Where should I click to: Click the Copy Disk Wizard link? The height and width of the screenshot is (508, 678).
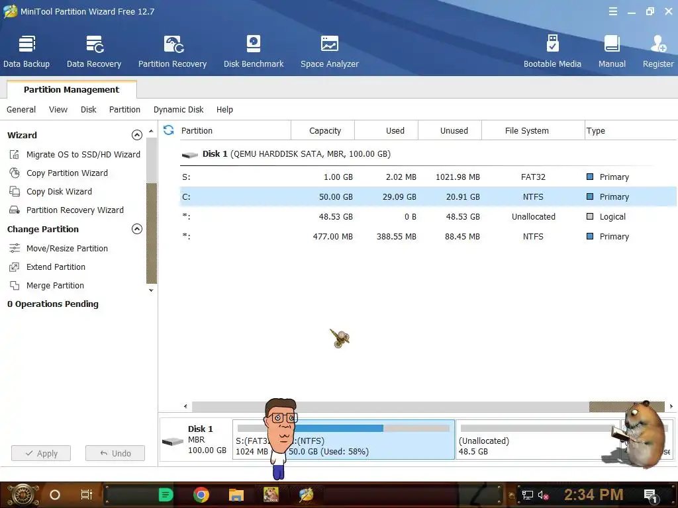[x=59, y=191]
